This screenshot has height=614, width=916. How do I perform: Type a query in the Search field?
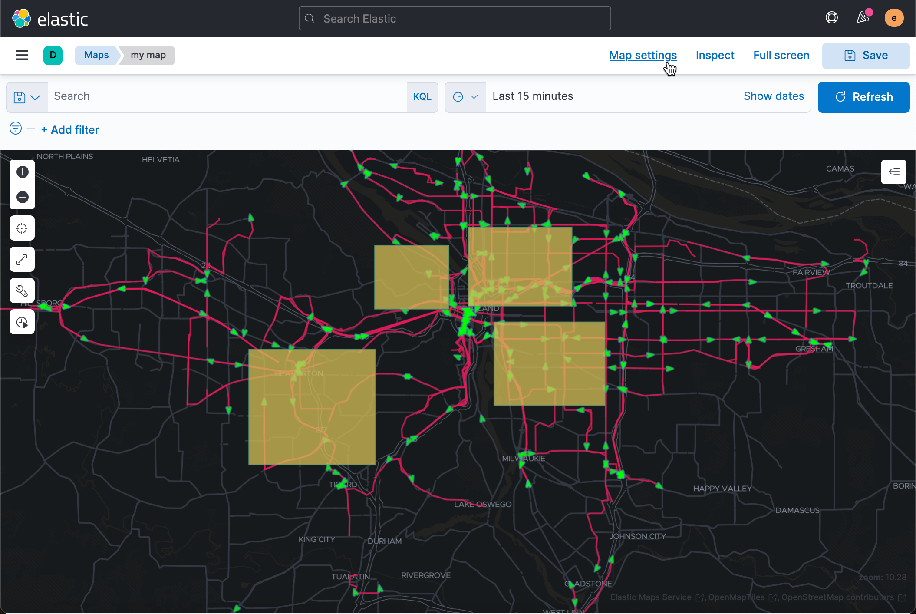pyautogui.click(x=217, y=96)
